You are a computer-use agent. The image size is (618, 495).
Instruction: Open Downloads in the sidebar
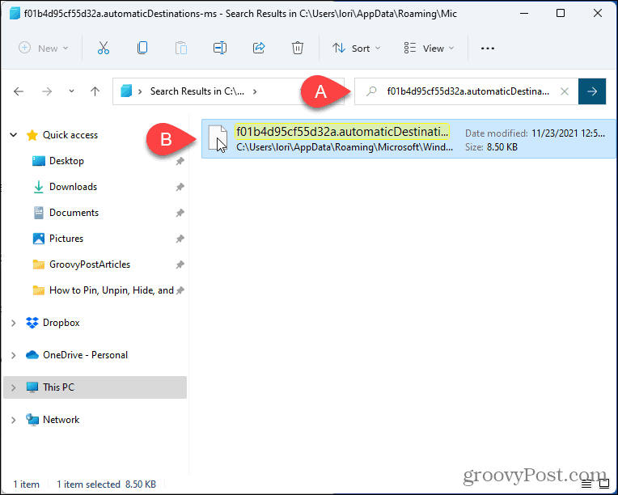[x=73, y=187]
